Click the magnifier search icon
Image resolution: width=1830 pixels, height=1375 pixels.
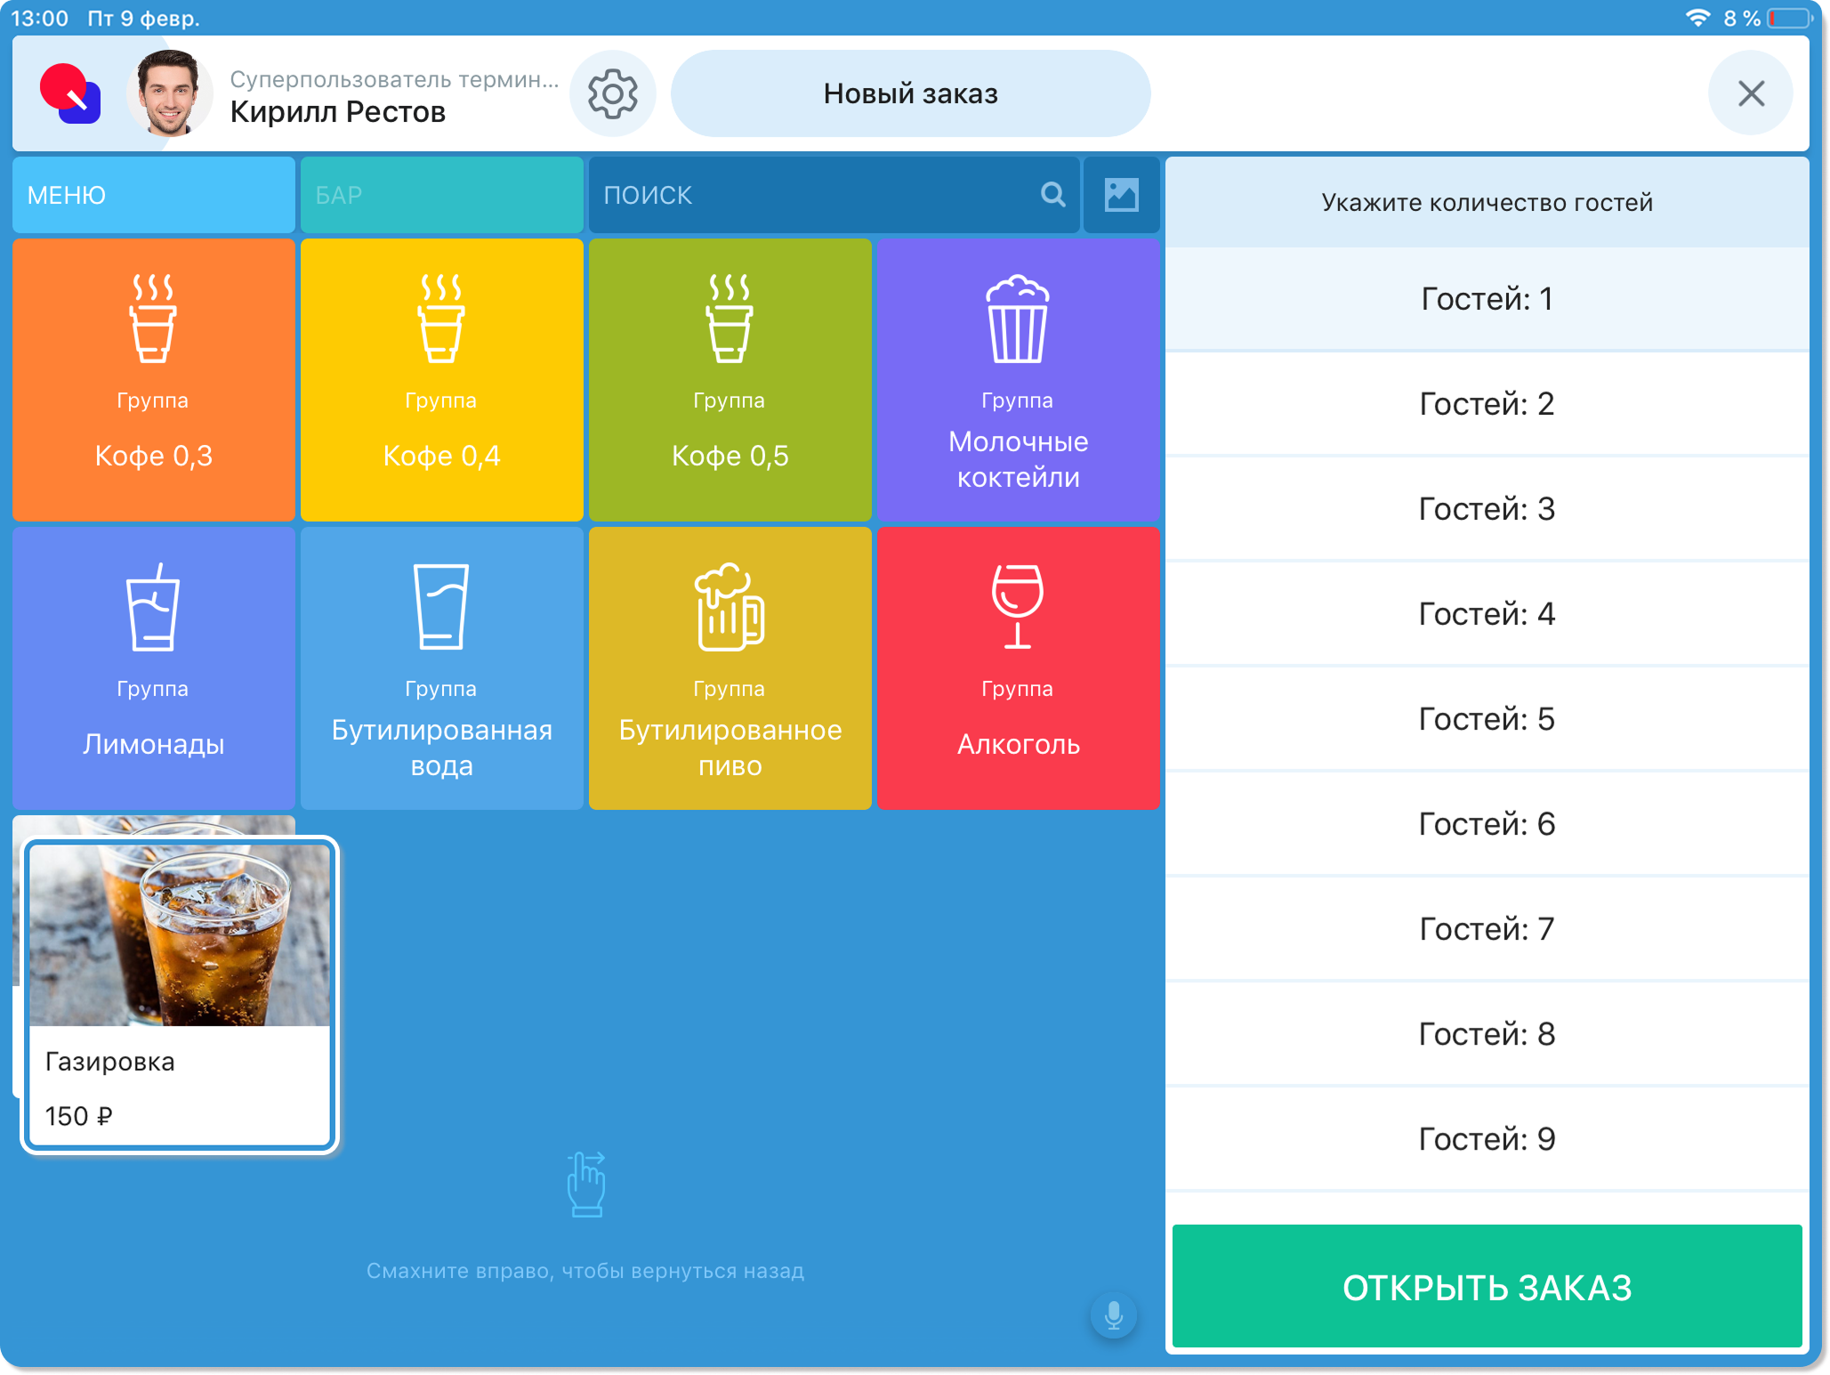[x=1052, y=195]
